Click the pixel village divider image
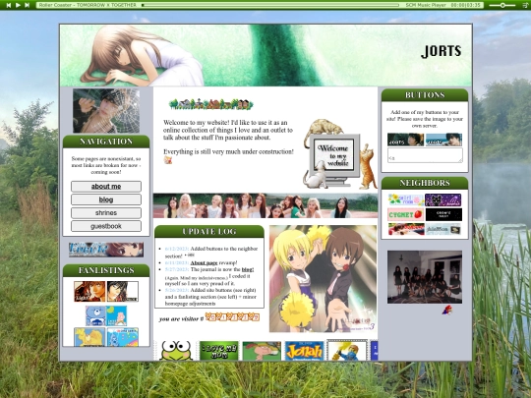 (211, 104)
